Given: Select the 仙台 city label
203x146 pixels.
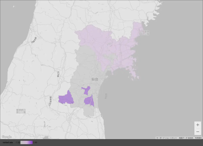Looking at the screenshot, I should (94, 79).
